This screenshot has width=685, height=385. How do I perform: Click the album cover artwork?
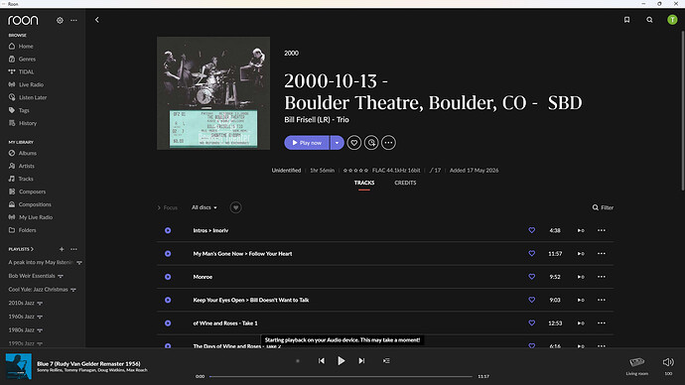[x=213, y=93]
